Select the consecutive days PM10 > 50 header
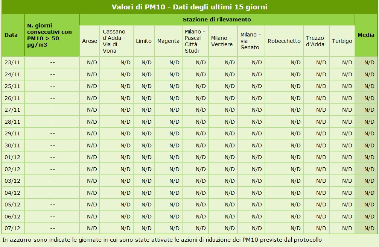Viewport: 379px width, 247px height. pos(49,35)
